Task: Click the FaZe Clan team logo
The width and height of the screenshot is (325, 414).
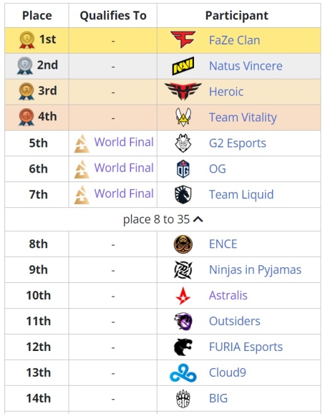Action: (183, 40)
